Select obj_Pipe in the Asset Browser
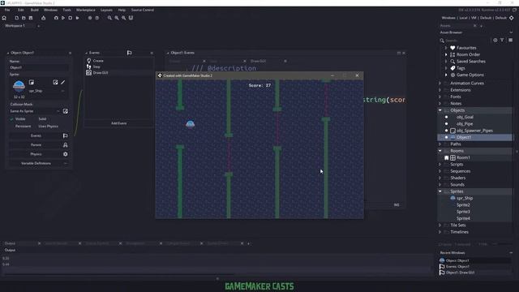 click(x=465, y=124)
